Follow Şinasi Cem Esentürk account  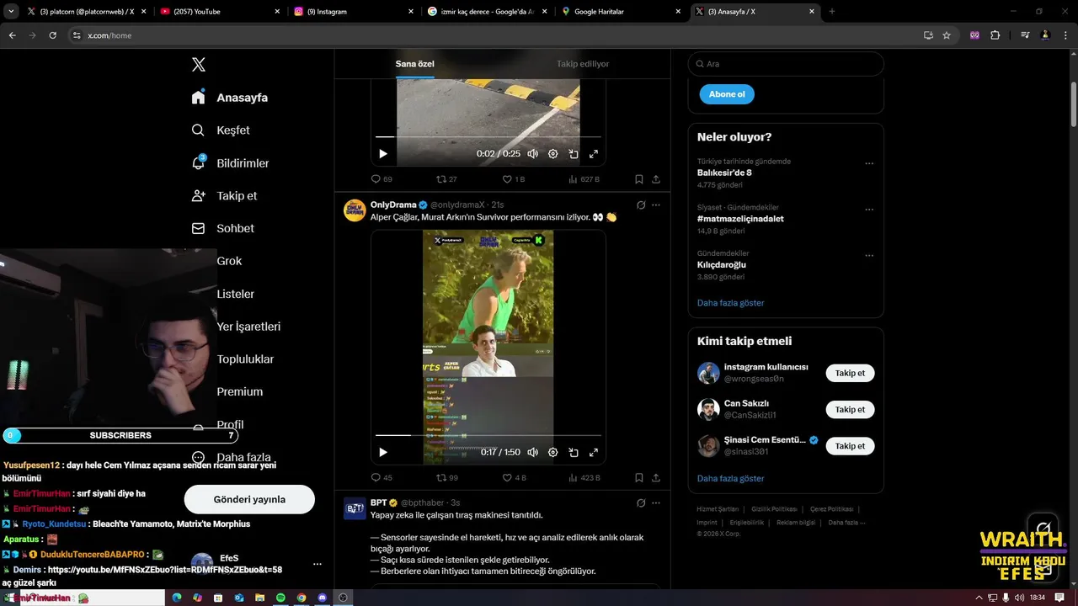pos(850,446)
